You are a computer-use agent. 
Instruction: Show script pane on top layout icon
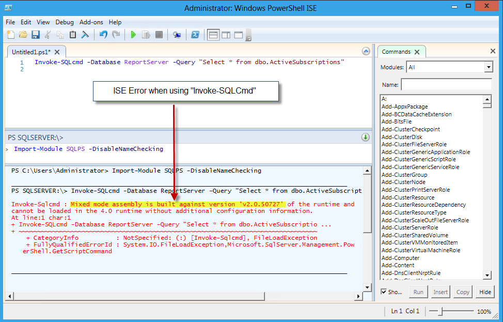click(x=213, y=35)
